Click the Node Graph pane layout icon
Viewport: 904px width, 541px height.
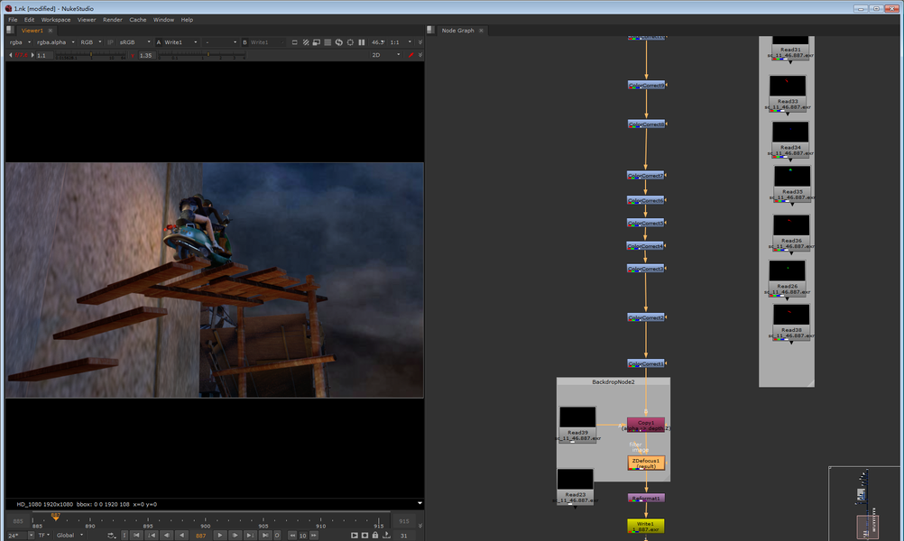430,30
